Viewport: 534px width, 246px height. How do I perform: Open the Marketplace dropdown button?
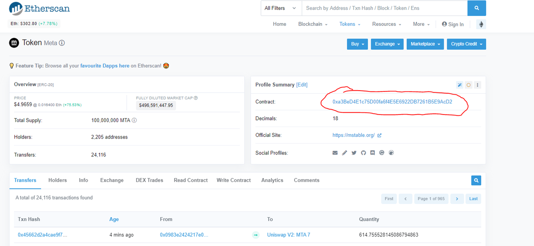click(425, 44)
